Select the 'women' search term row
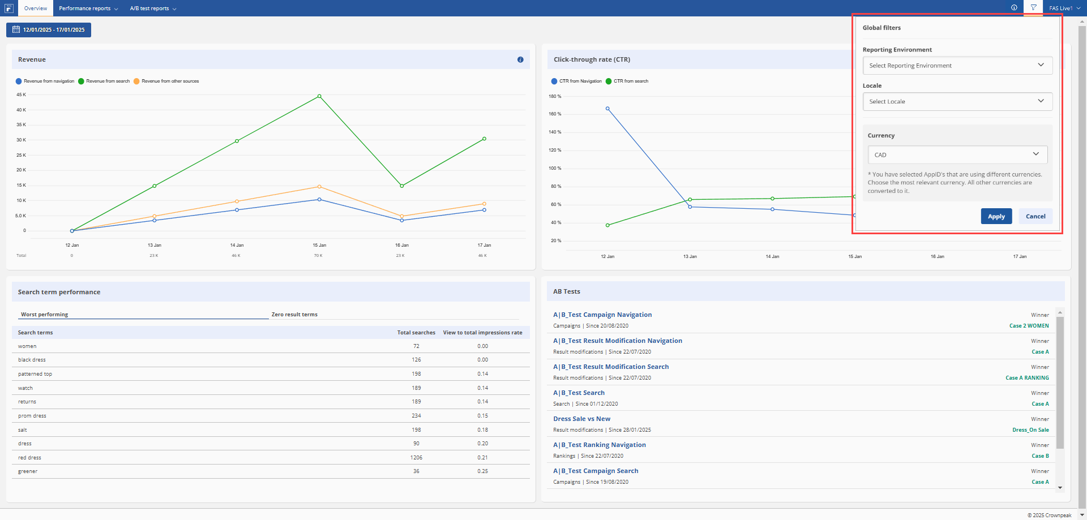The image size is (1087, 520). (271, 346)
